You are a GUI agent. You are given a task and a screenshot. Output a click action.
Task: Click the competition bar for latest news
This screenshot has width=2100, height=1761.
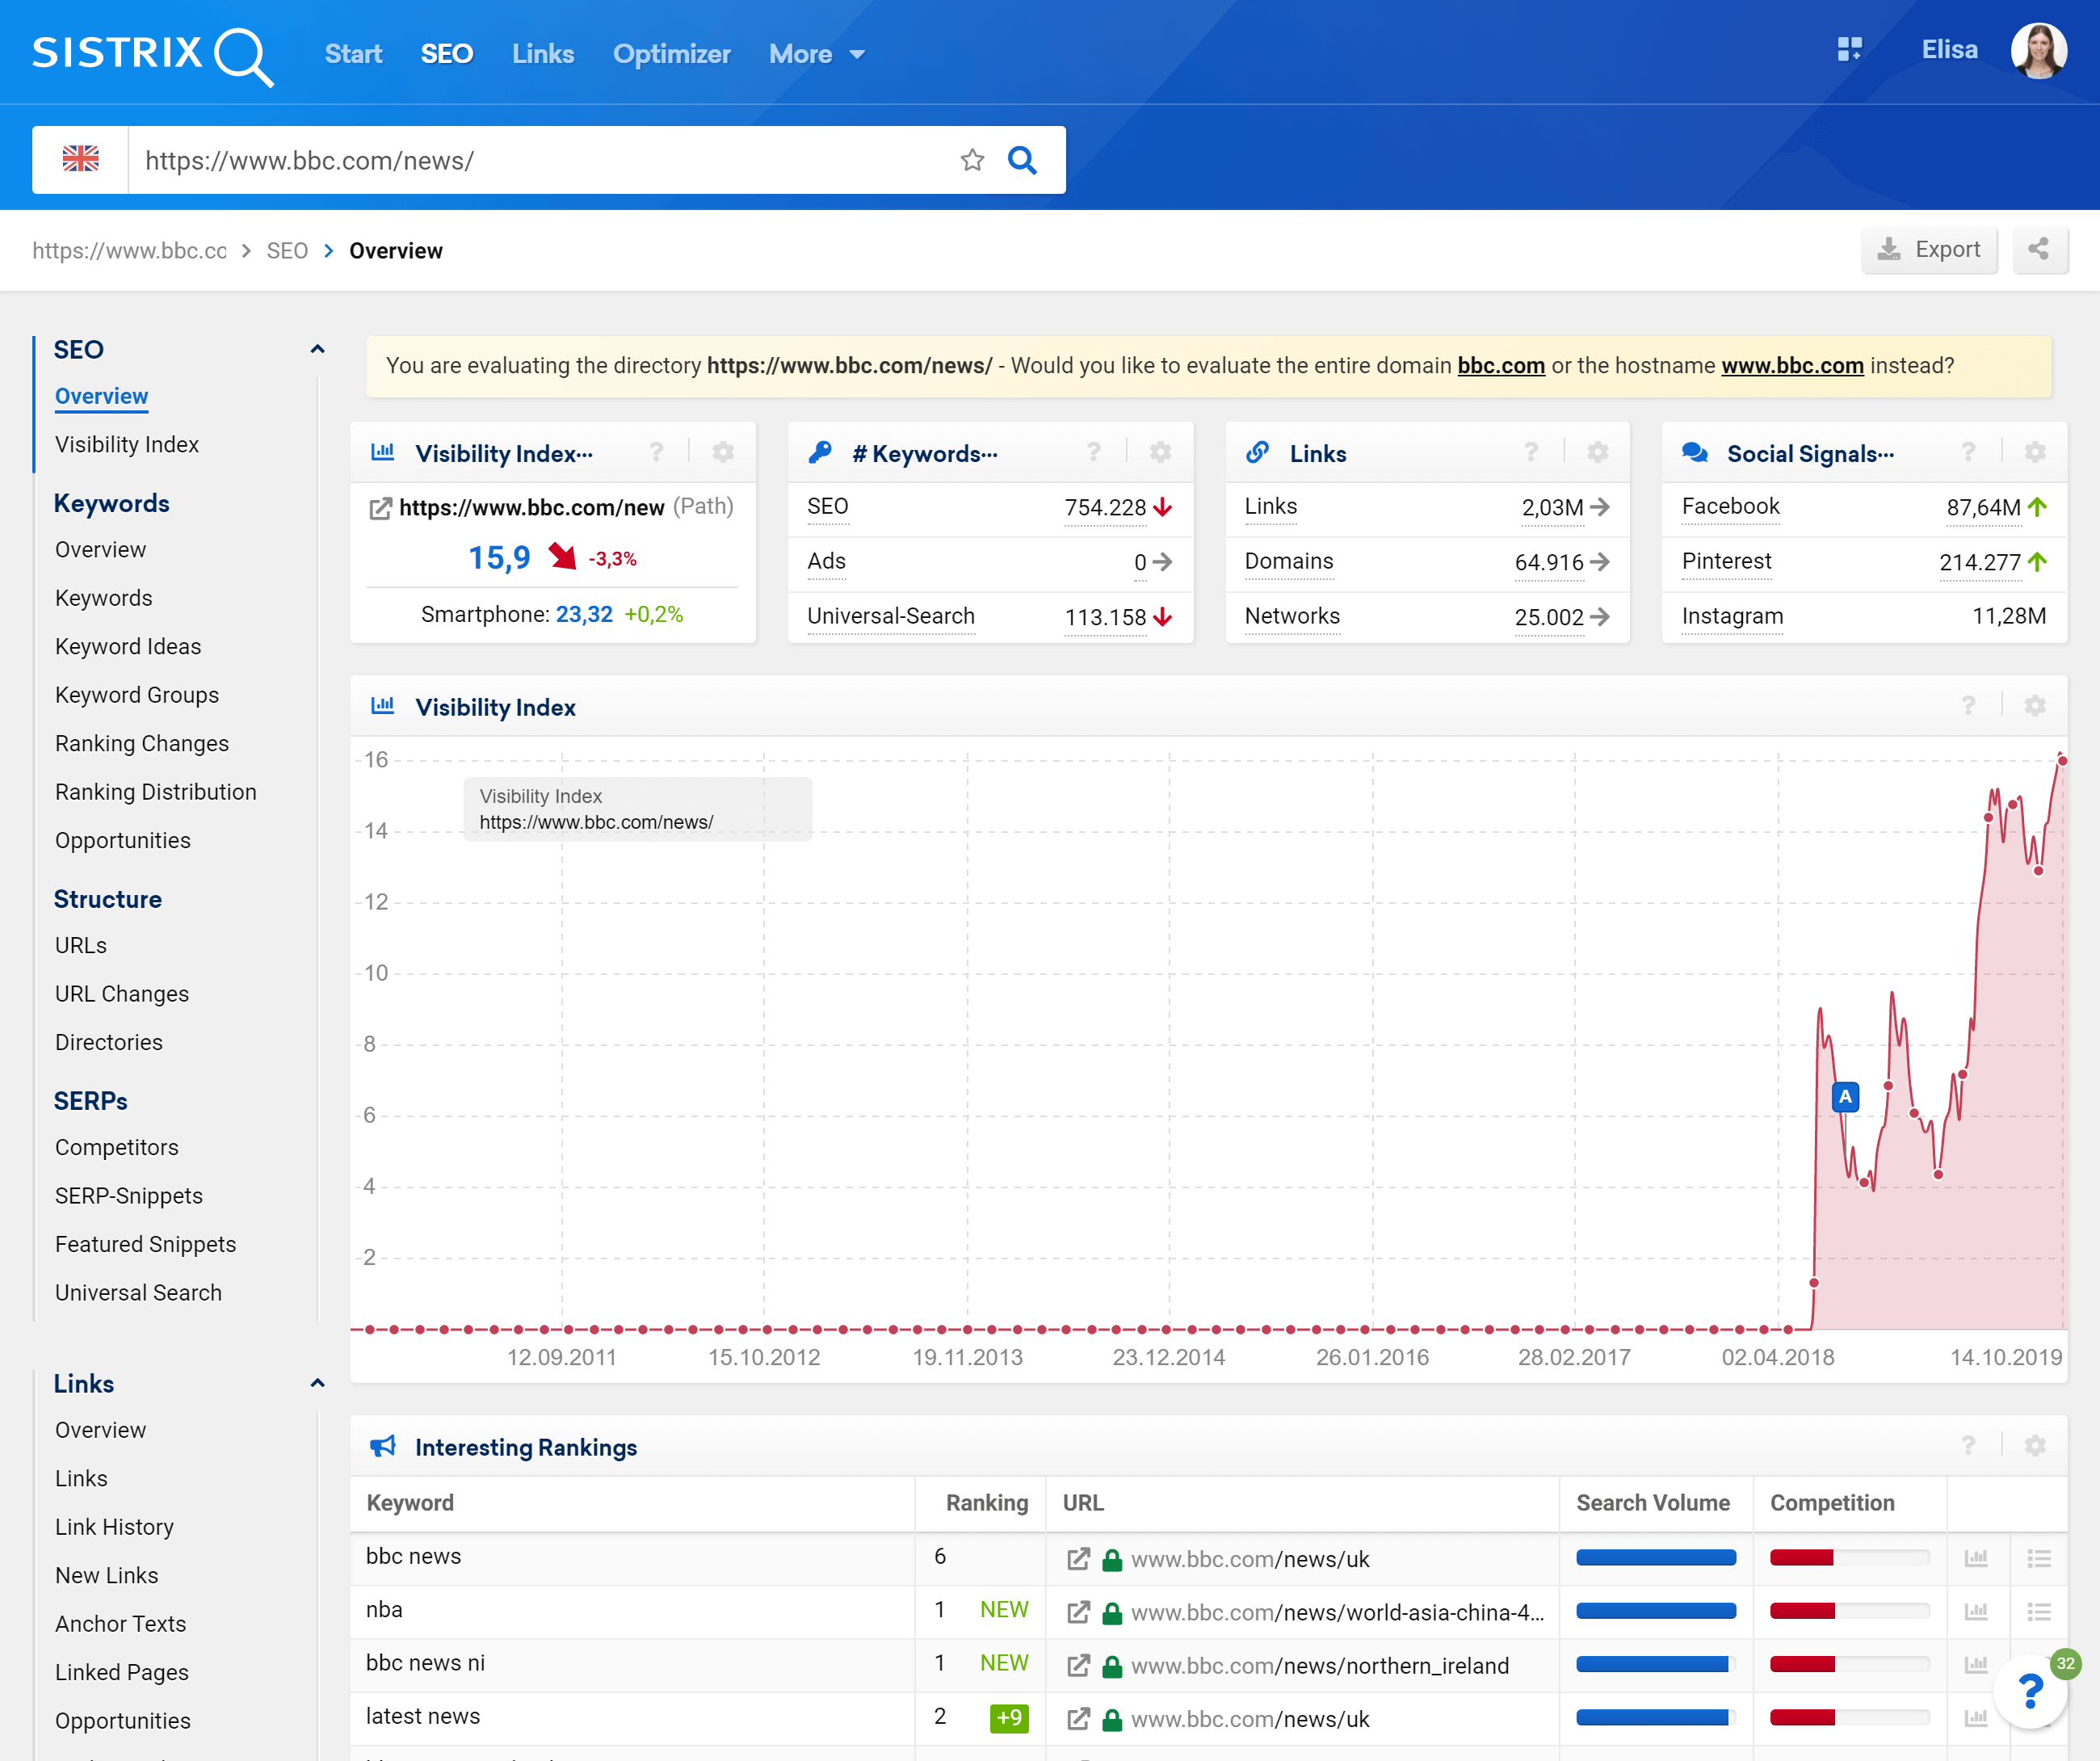click(x=1849, y=1717)
